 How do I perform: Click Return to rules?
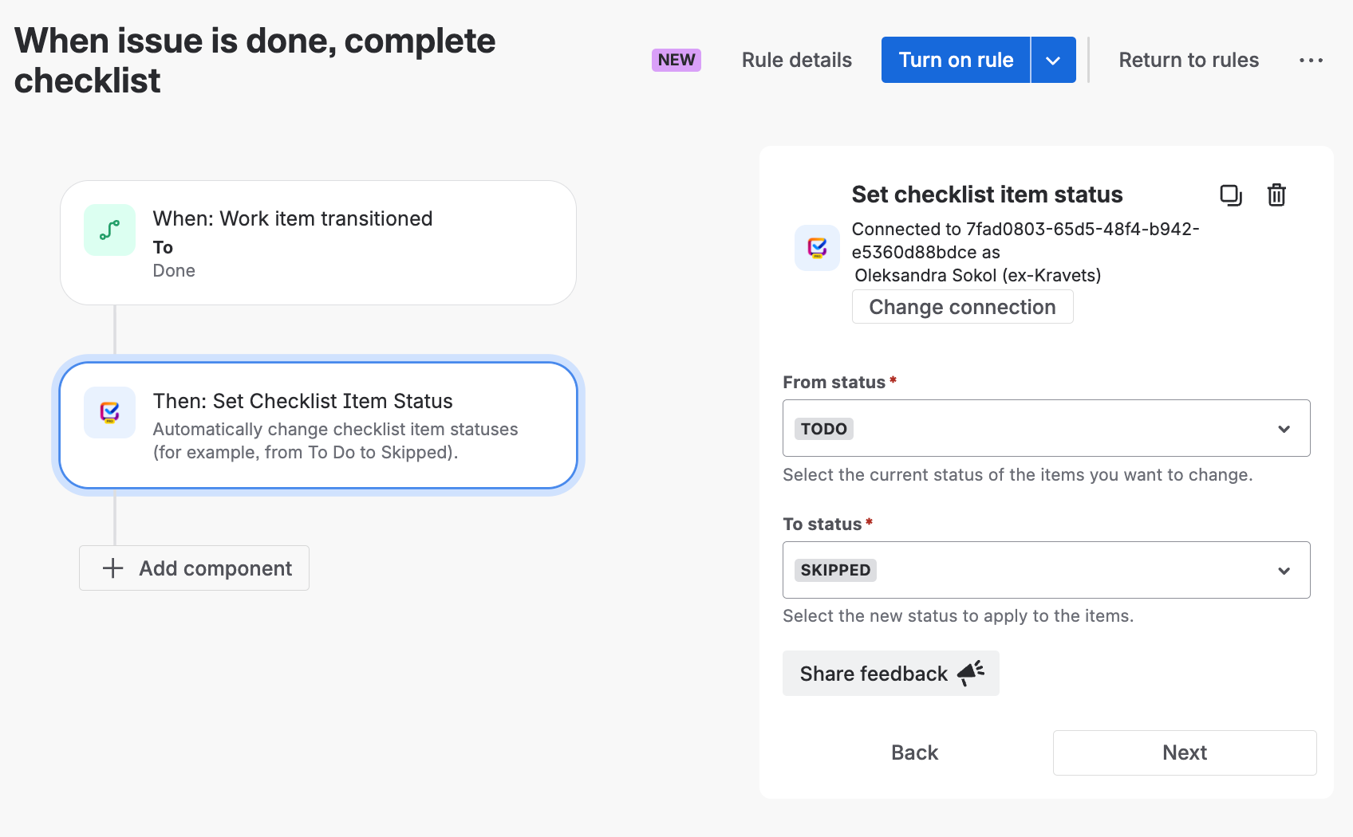pyautogui.click(x=1189, y=60)
